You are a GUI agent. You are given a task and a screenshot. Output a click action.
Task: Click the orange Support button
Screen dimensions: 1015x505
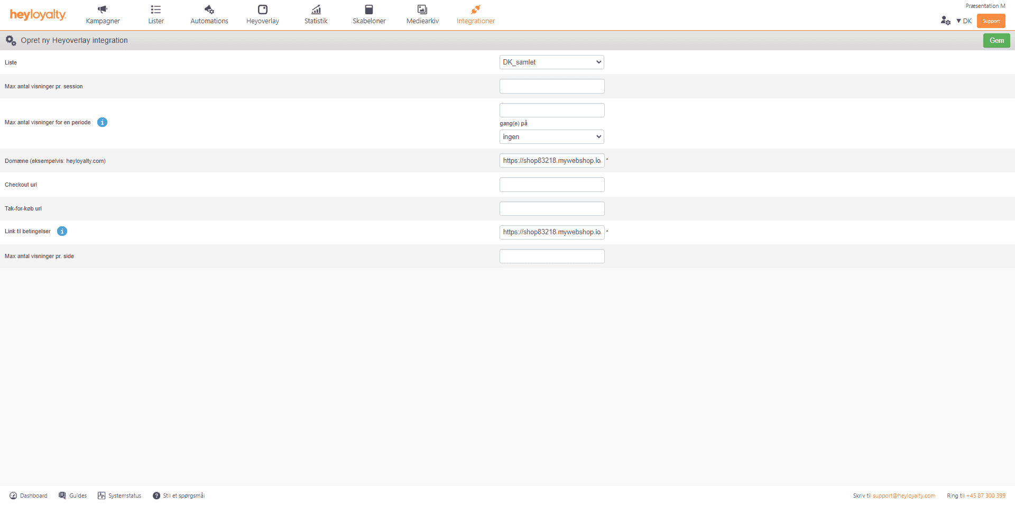(991, 21)
